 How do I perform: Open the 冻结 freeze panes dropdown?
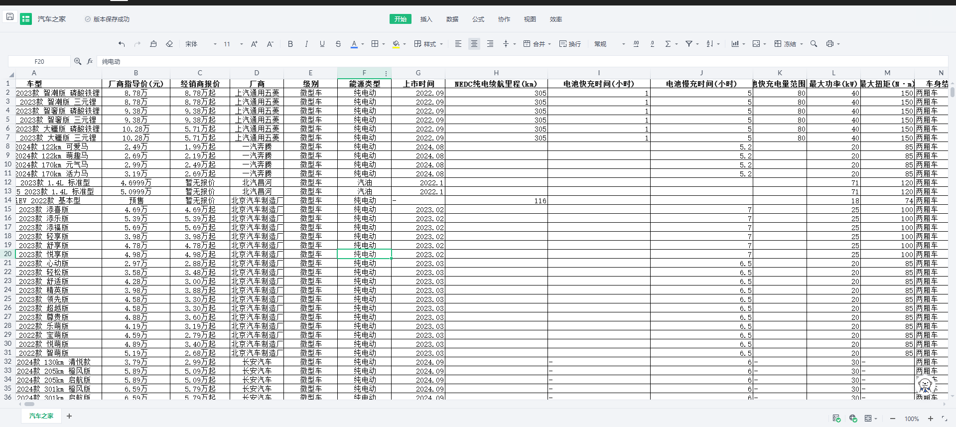[789, 44]
